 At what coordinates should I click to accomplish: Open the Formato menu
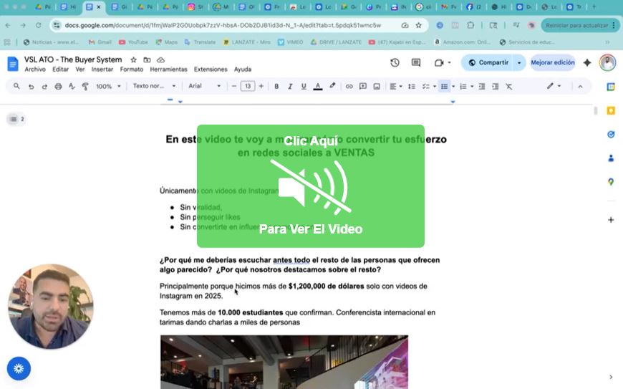[132, 69]
